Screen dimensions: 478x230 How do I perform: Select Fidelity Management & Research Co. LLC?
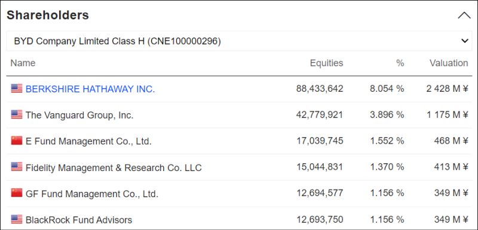[114, 167]
